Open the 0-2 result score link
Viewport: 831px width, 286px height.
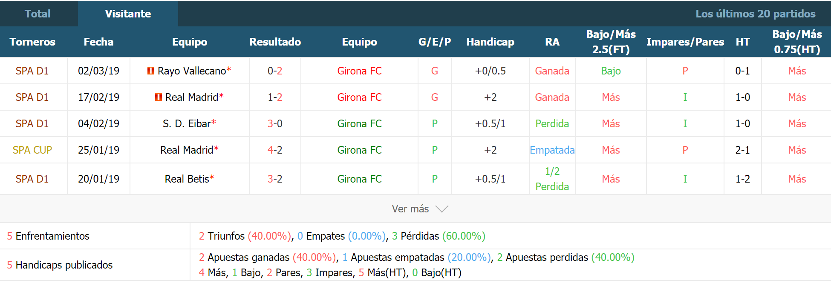275,71
